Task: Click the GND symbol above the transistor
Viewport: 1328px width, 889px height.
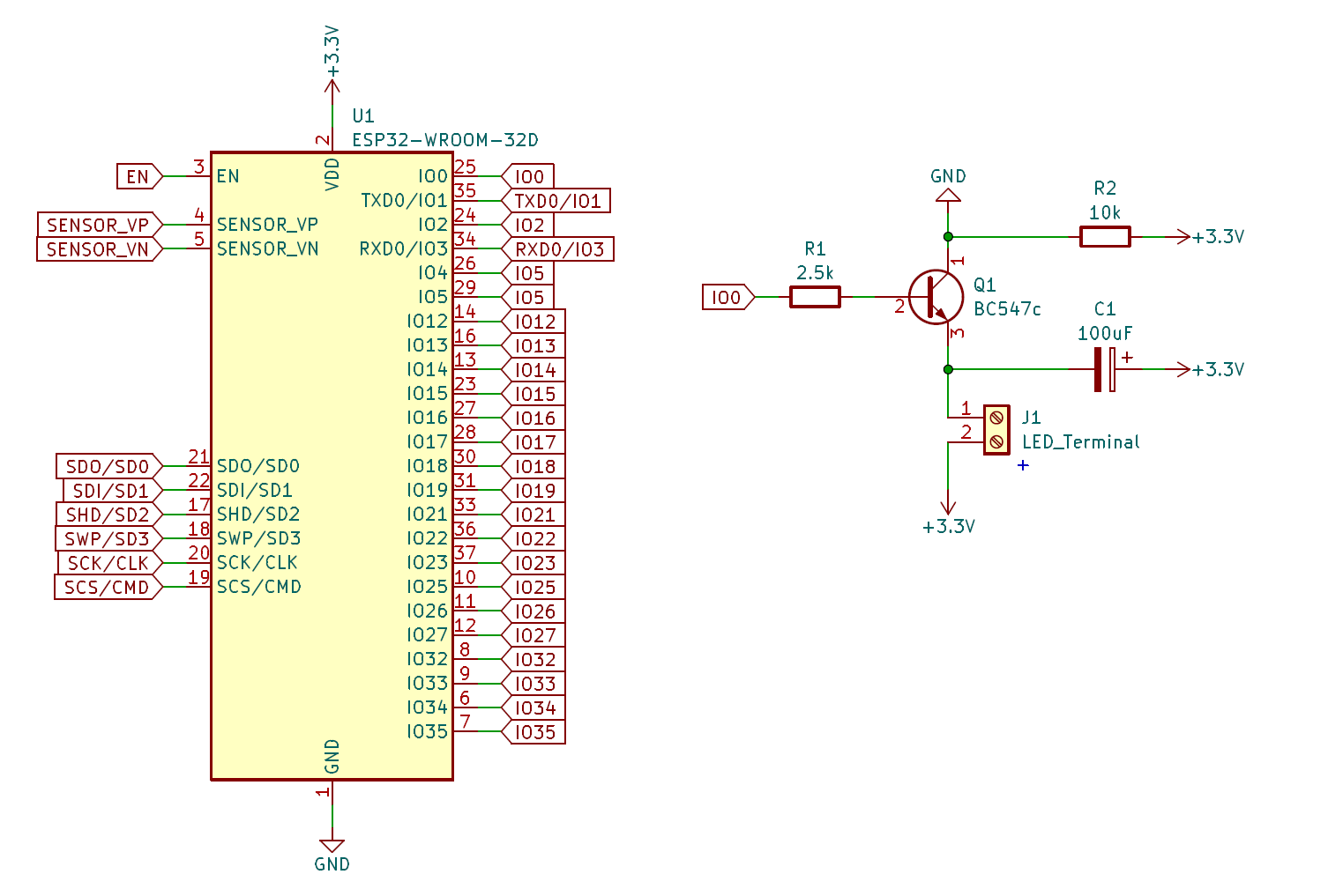Action: (948, 195)
